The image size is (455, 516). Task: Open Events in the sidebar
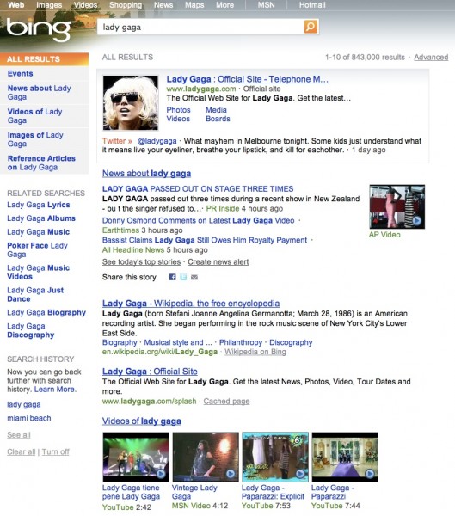[x=20, y=73]
